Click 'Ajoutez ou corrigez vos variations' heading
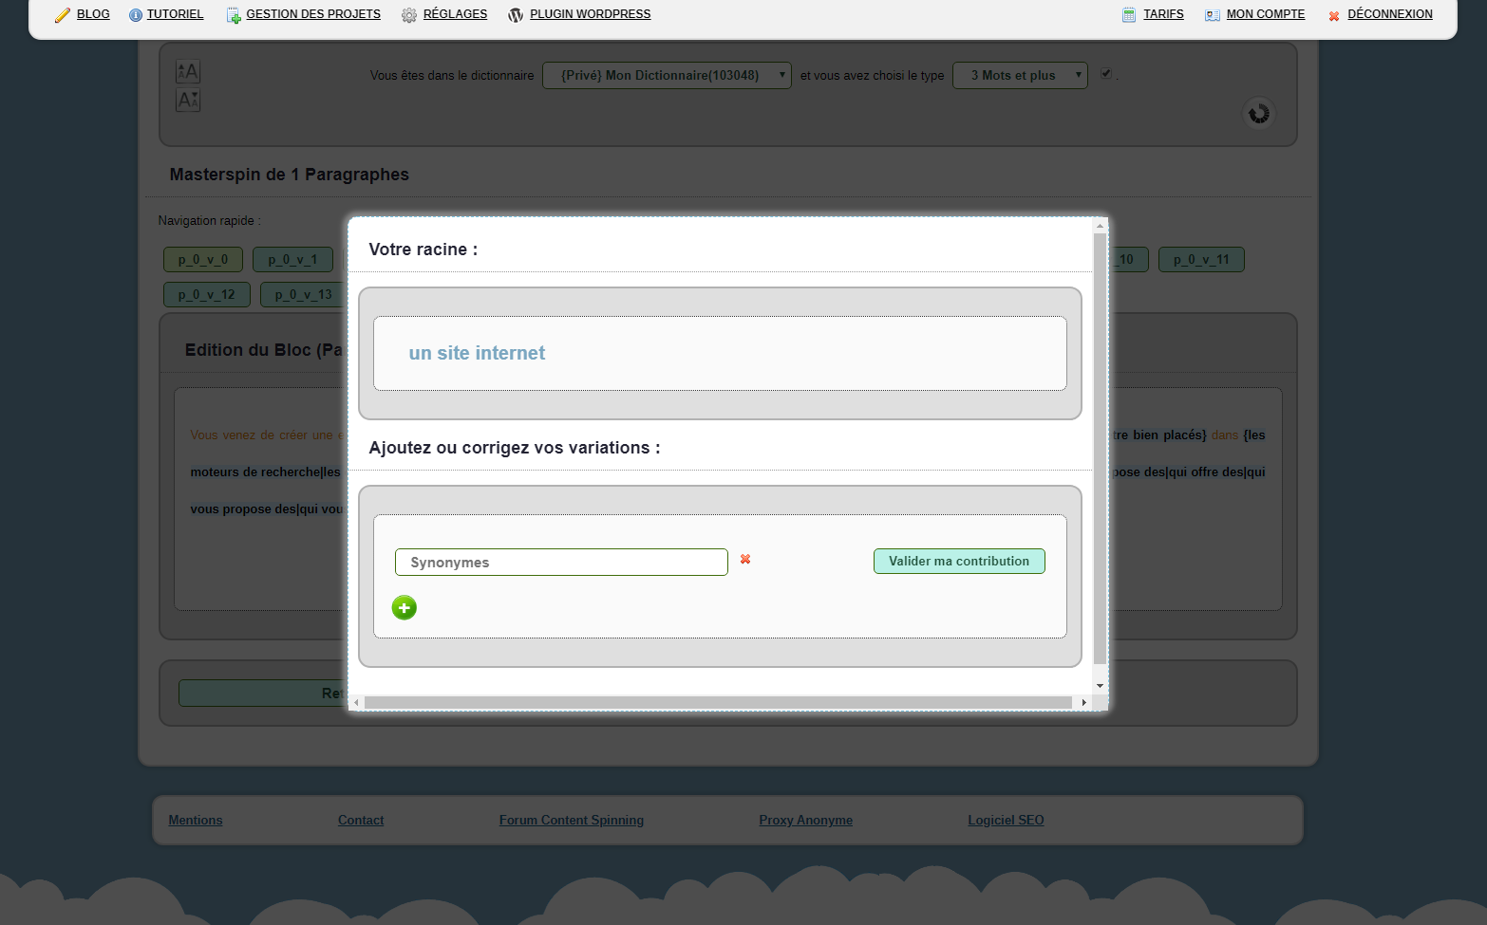Screen dimensions: 1487x925 click(515, 448)
